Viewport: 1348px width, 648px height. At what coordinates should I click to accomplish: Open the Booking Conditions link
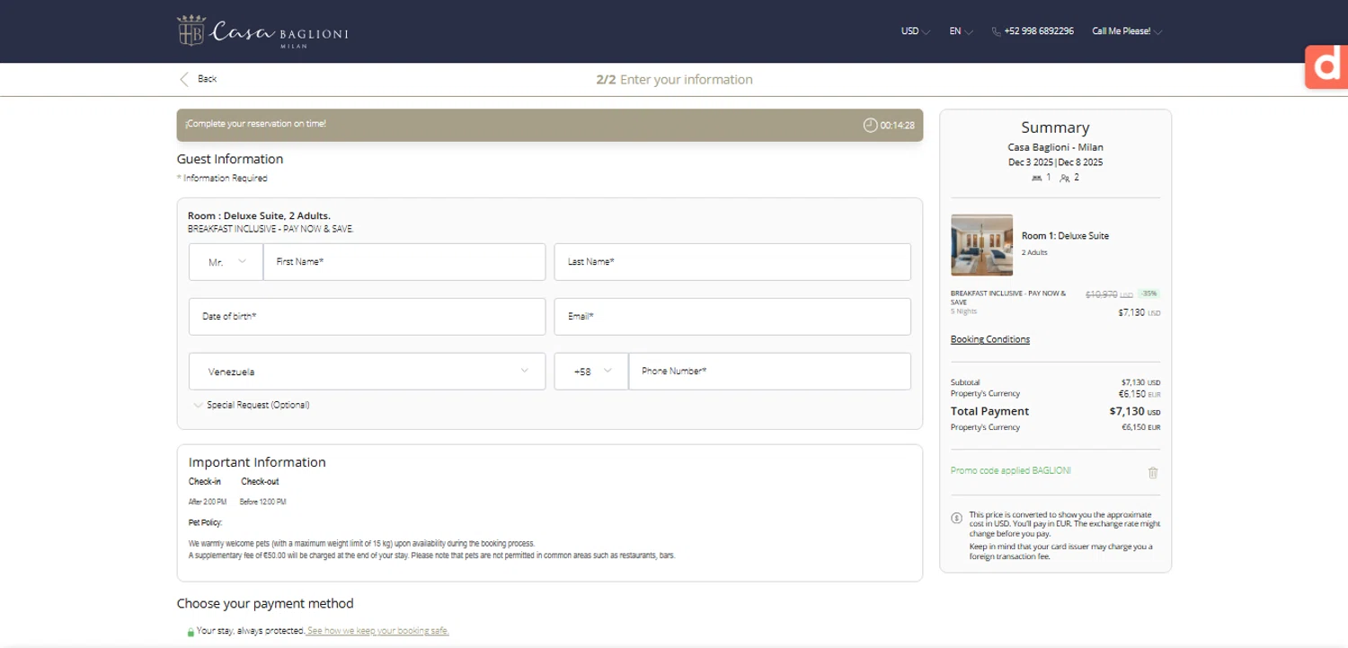990,339
